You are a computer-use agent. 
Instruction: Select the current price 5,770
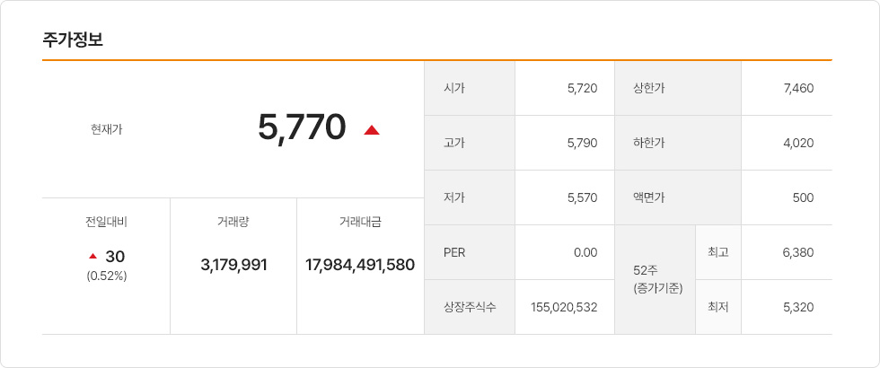pos(302,127)
